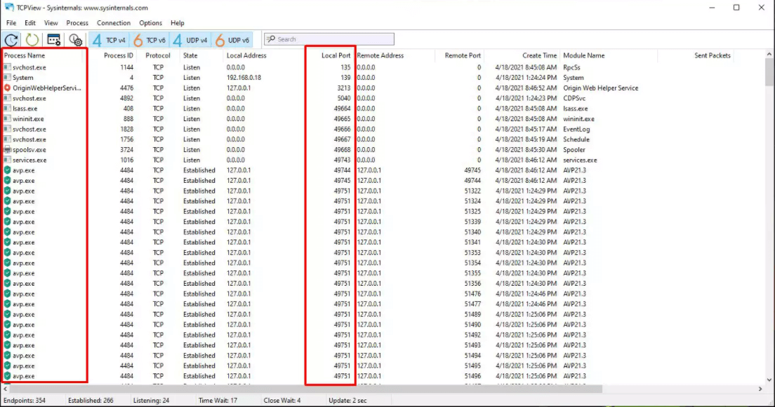The width and height of the screenshot is (775, 407).
Task: Sort by State column header
Action: 190,56
